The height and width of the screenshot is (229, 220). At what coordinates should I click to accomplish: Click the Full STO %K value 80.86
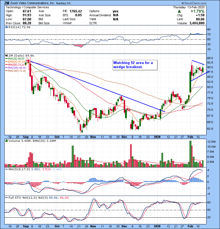tap(53, 198)
